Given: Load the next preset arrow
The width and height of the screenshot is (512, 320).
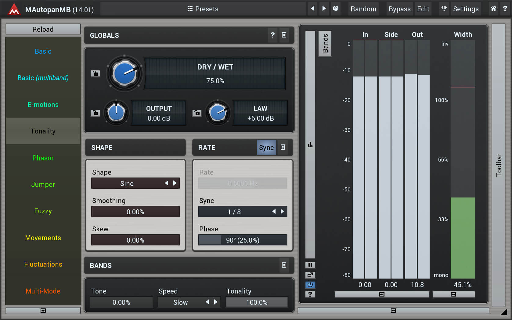Looking at the screenshot, I should 324,9.
